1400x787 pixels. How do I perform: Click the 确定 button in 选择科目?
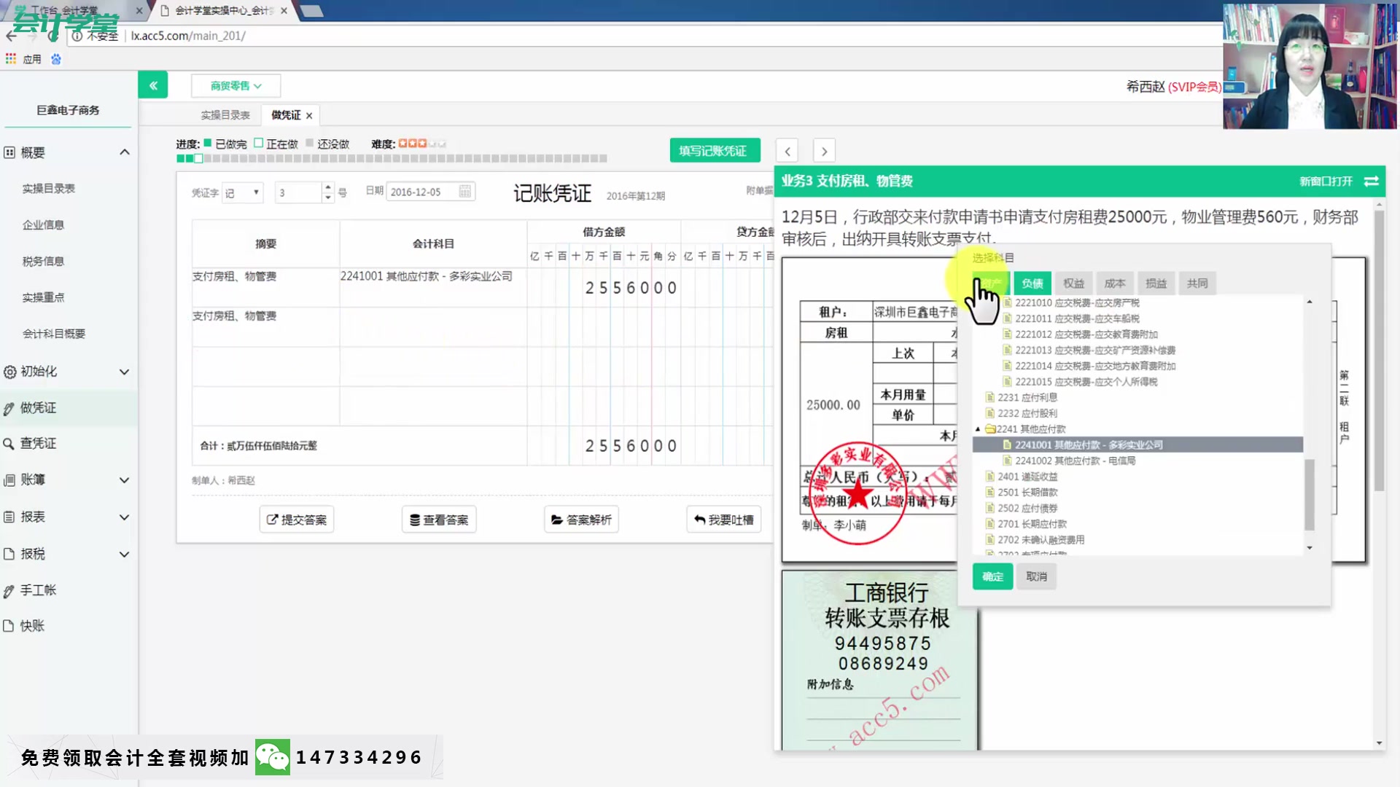point(992,576)
